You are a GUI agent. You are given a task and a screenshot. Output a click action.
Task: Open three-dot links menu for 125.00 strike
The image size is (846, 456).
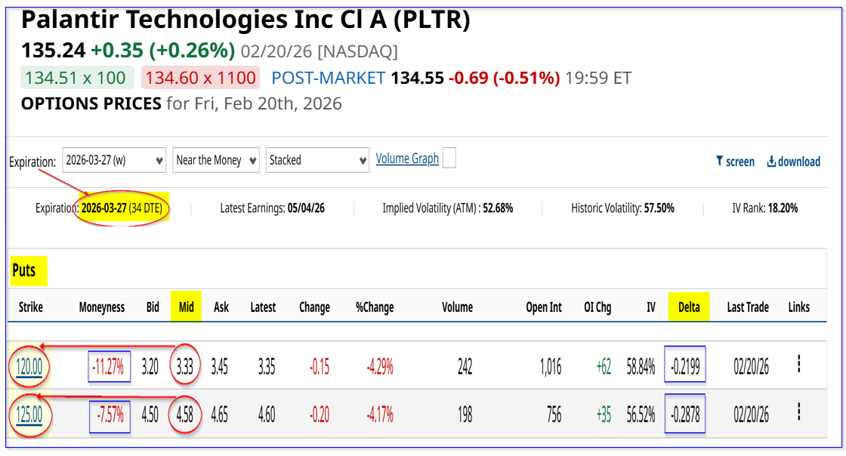coord(798,412)
